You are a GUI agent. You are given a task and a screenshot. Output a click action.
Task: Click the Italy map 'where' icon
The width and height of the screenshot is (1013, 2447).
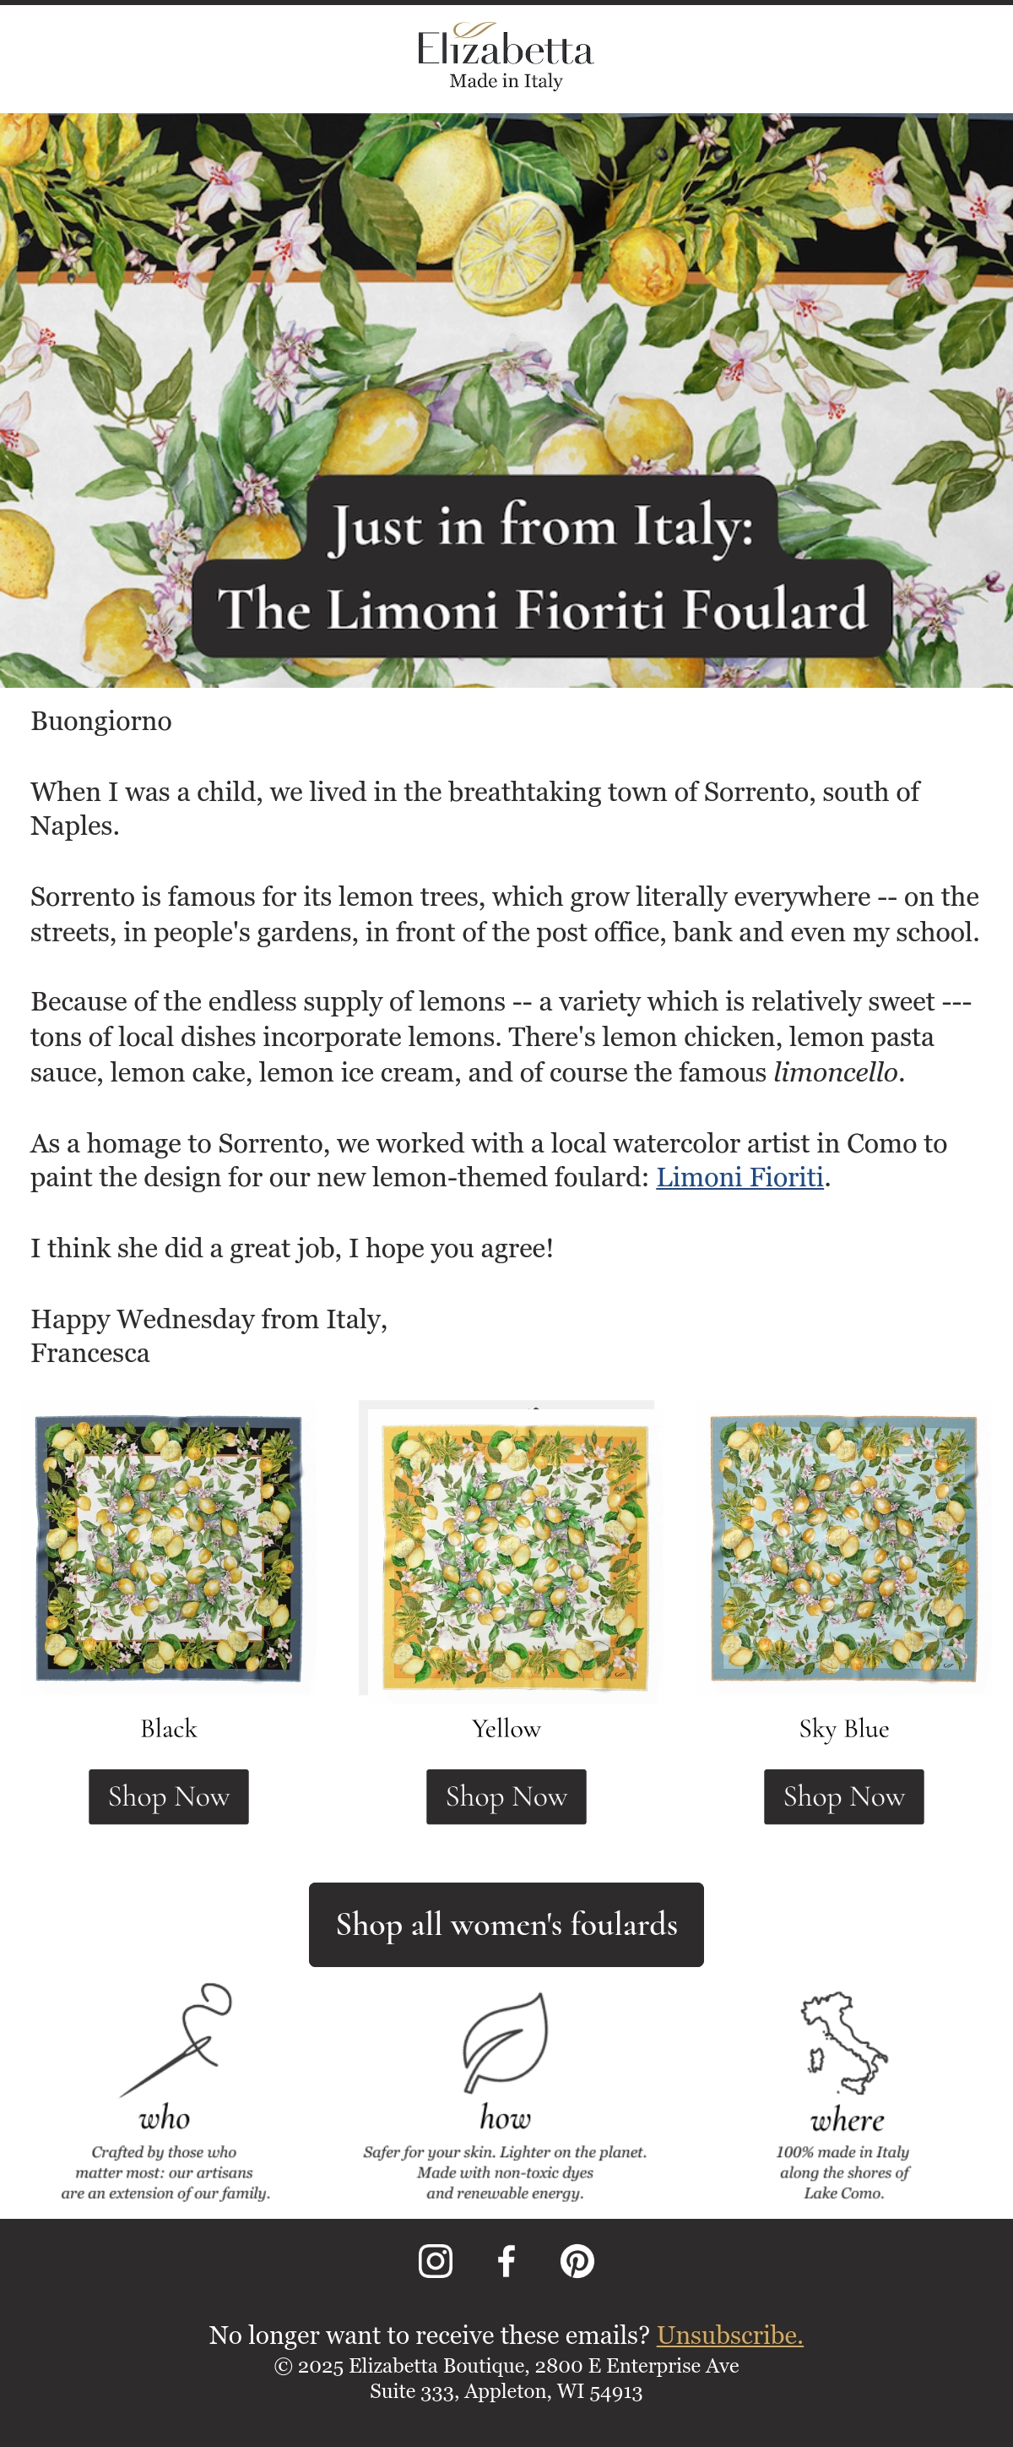844,2042
